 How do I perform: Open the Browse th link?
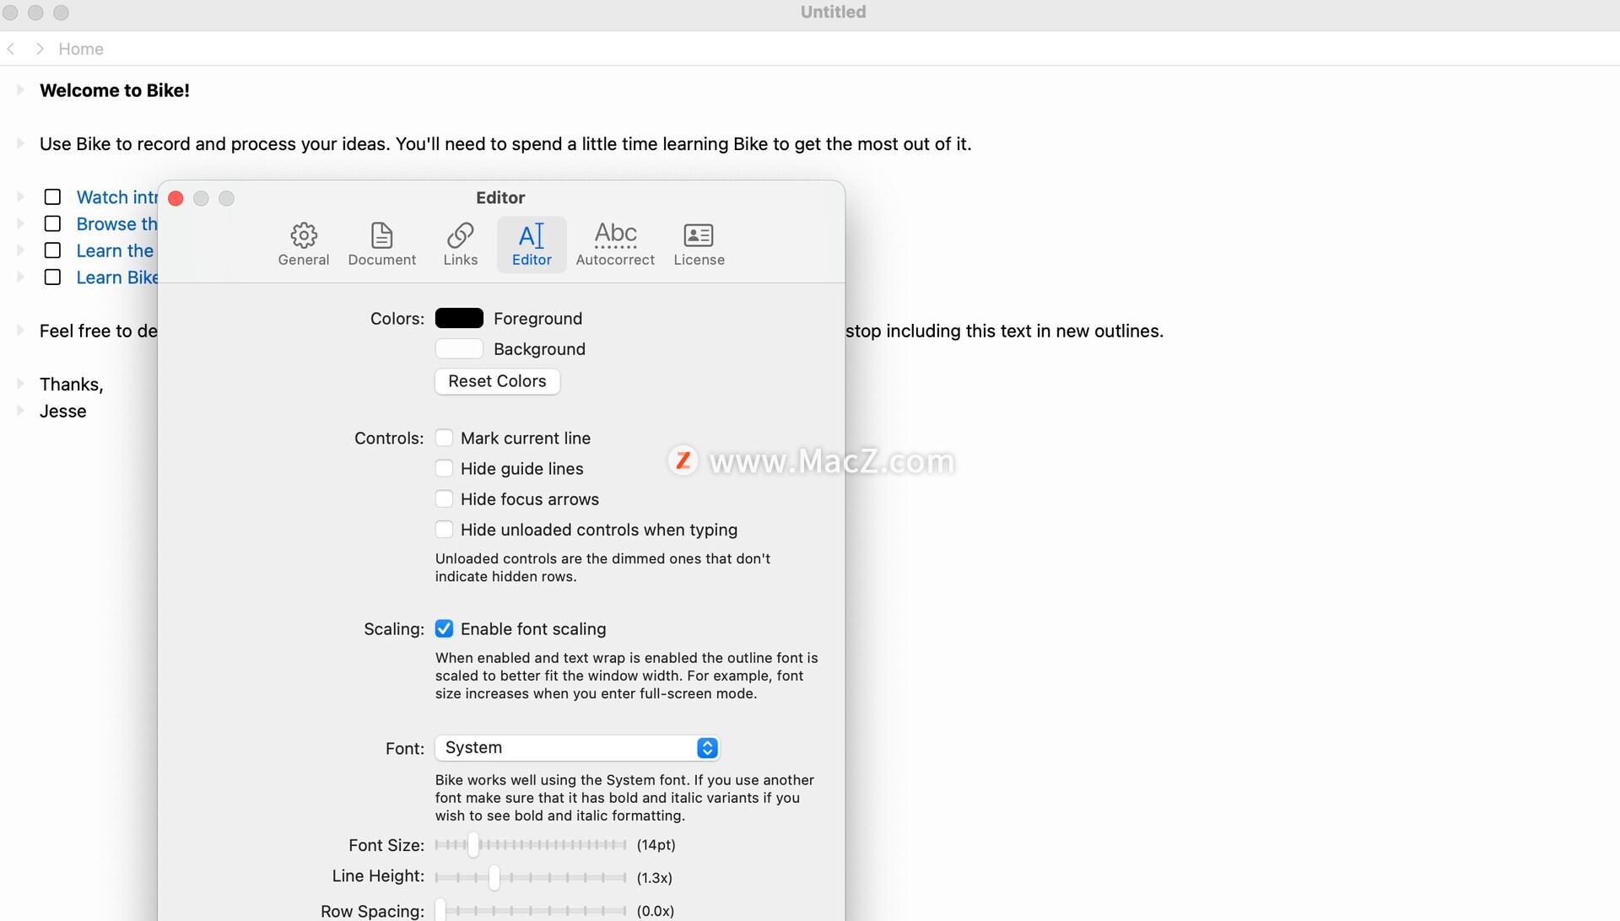tap(116, 224)
